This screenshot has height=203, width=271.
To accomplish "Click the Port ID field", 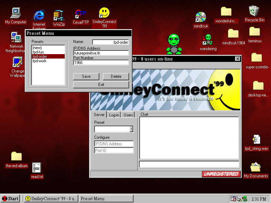I will [114, 151].
